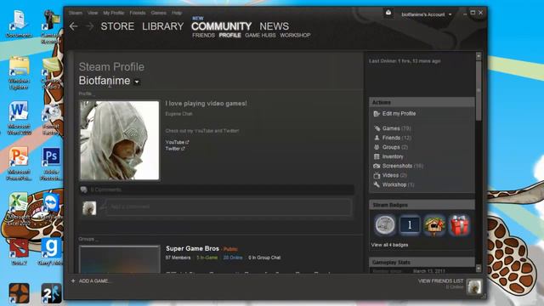Image resolution: width=544 pixels, height=306 pixels.
Task: Open the FRIENDS community sub-tab
Action: 203,36
